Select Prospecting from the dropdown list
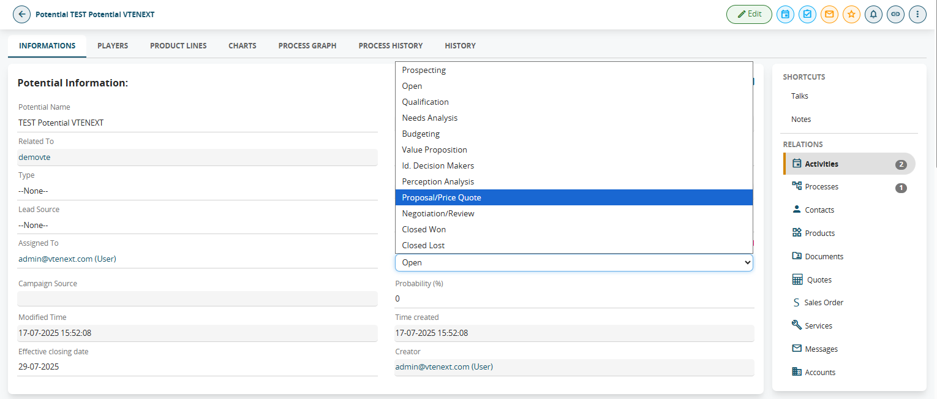 click(x=574, y=70)
